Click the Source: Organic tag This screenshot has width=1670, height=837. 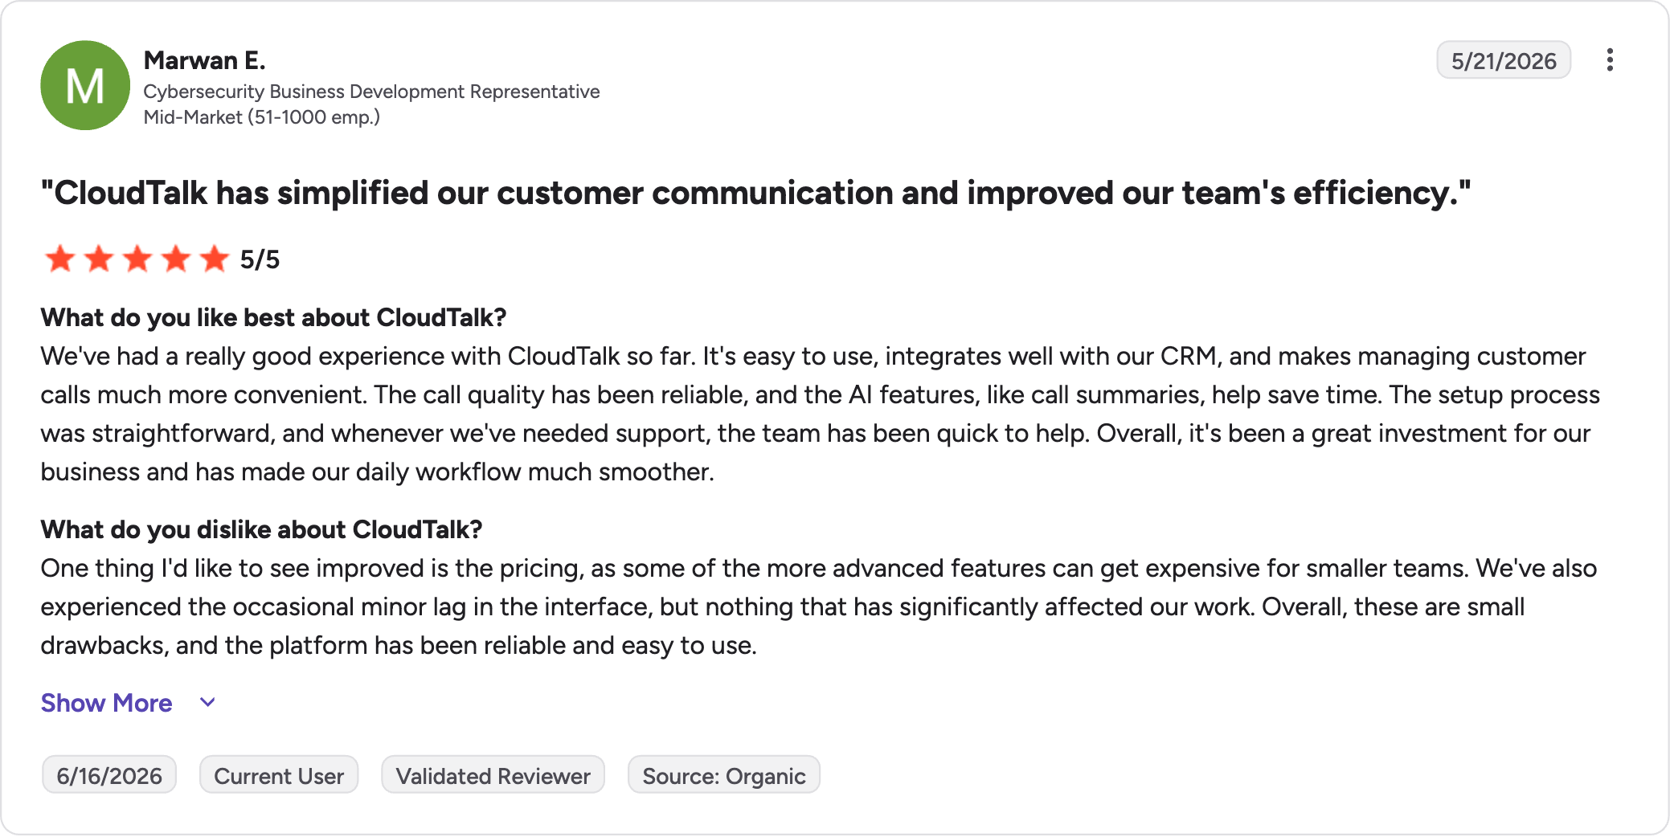pos(723,775)
